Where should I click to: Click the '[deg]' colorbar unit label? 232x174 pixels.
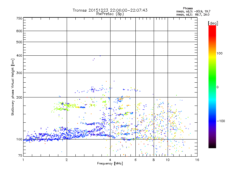(213, 23)
